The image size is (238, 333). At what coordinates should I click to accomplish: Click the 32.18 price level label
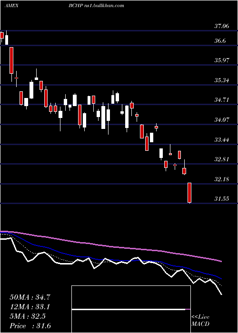tap(222, 179)
